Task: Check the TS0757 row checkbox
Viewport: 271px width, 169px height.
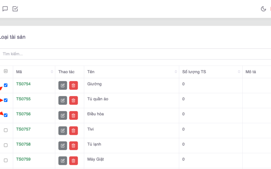Action: 6,130
